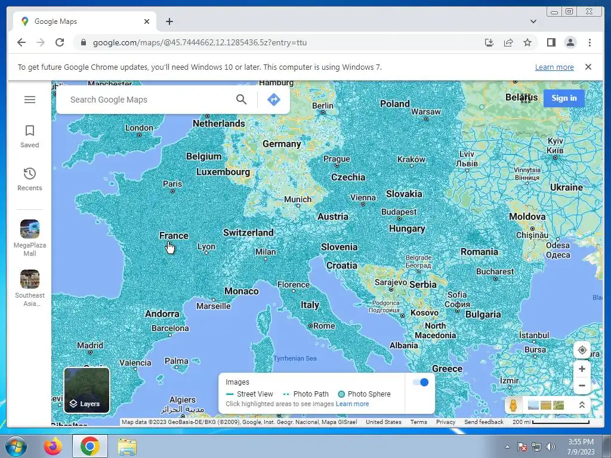Click Chrome icon in taskbar
611x458 pixels.
(x=90, y=446)
